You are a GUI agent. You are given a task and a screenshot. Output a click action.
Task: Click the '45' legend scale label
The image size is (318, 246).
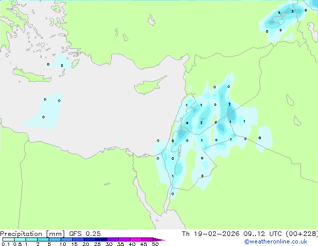[143, 244]
